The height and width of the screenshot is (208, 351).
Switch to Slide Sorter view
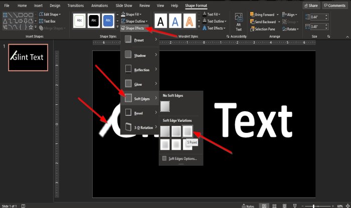tap(274, 206)
